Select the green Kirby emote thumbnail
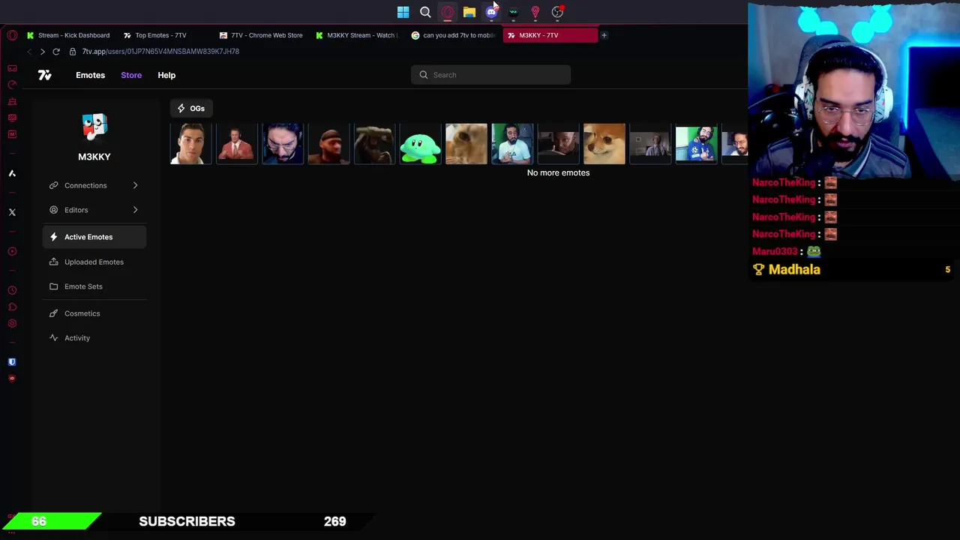 click(x=420, y=144)
